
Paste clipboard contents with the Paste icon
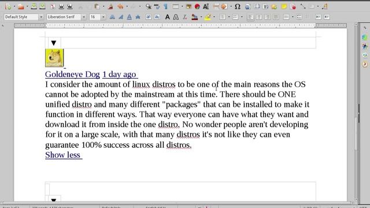tap(97, 6)
